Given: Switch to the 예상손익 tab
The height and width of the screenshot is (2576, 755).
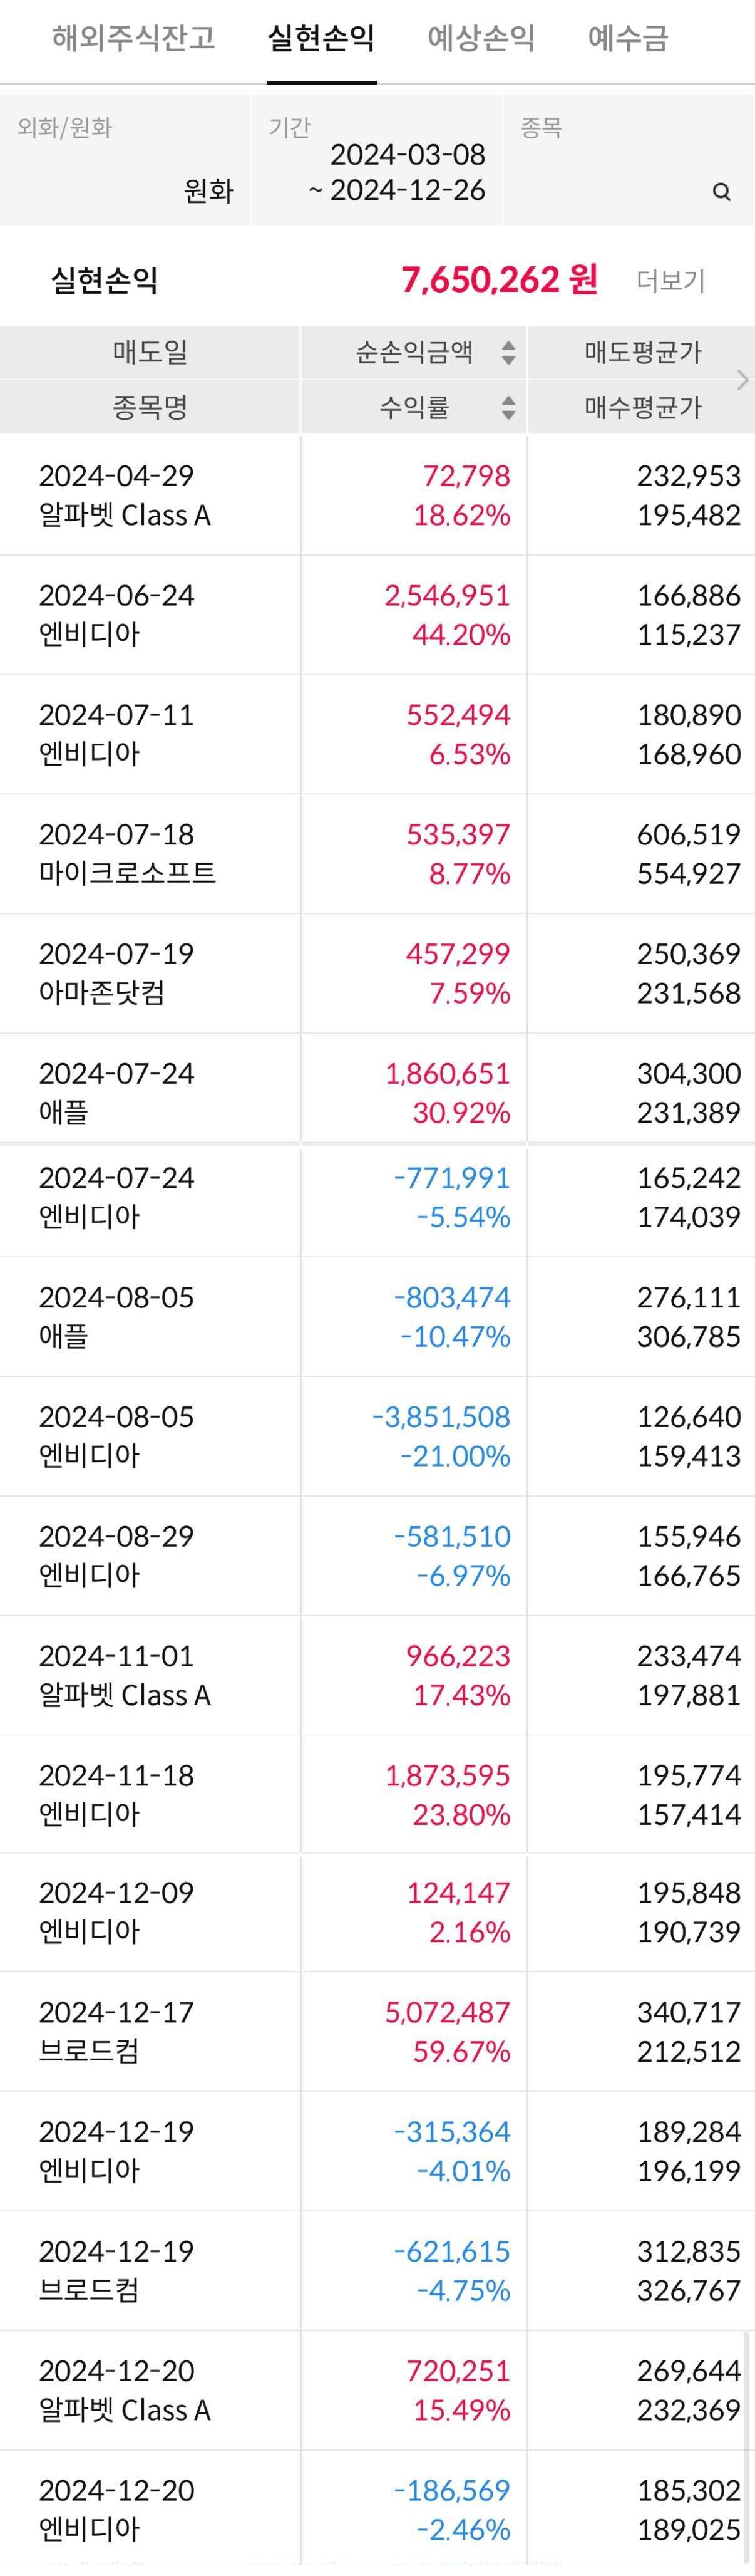Looking at the screenshot, I should (x=481, y=39).
